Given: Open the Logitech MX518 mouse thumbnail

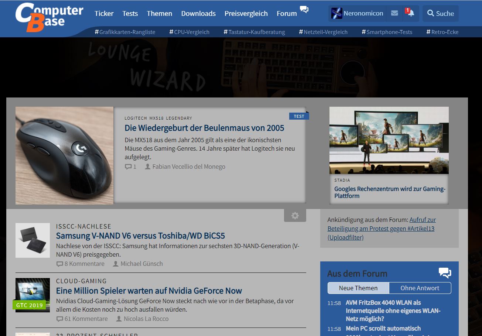Looking at the screenshot, I should (x=65, y=155).
